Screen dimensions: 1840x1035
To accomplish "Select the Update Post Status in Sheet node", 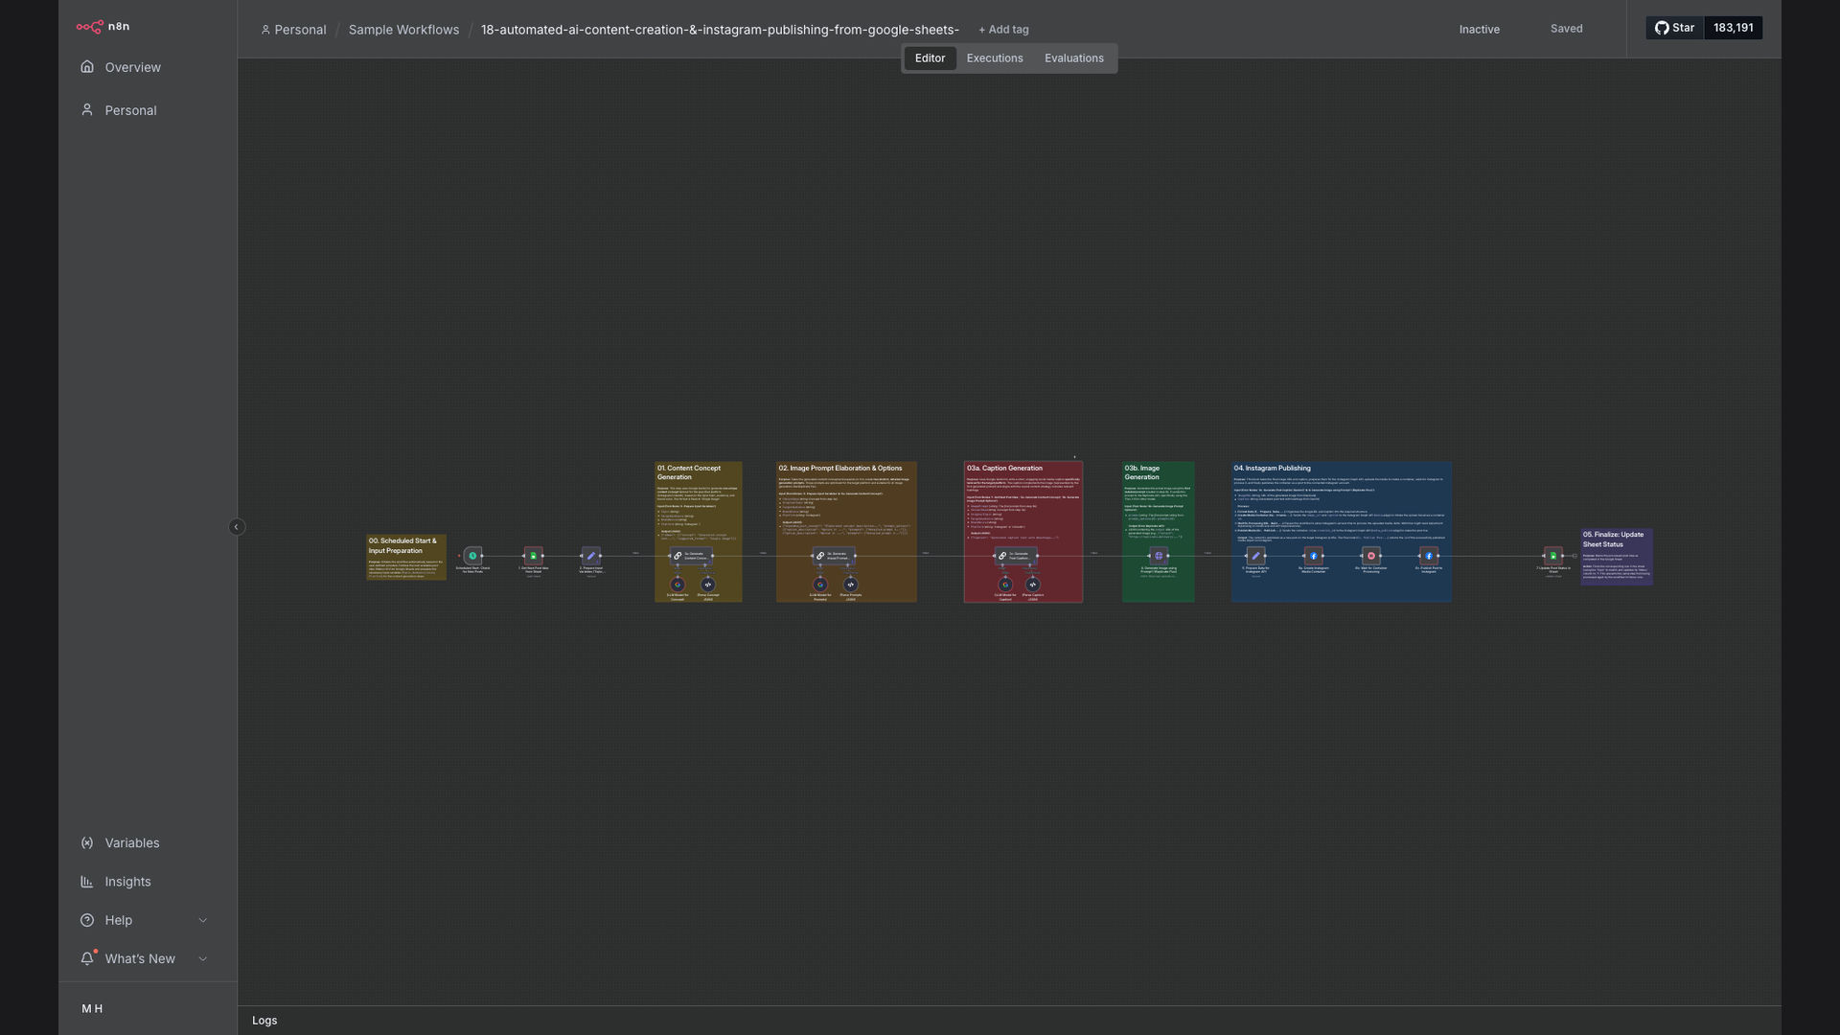I will tap(1553, 556).
